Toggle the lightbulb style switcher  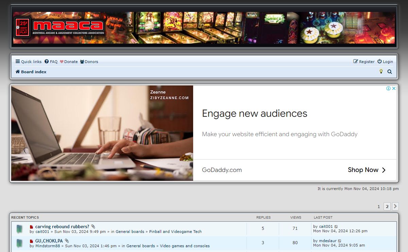point(381,72)
